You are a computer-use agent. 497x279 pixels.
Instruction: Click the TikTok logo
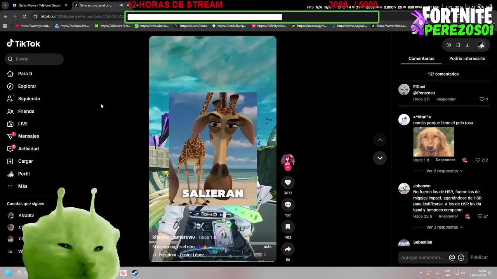pos(23,43)
